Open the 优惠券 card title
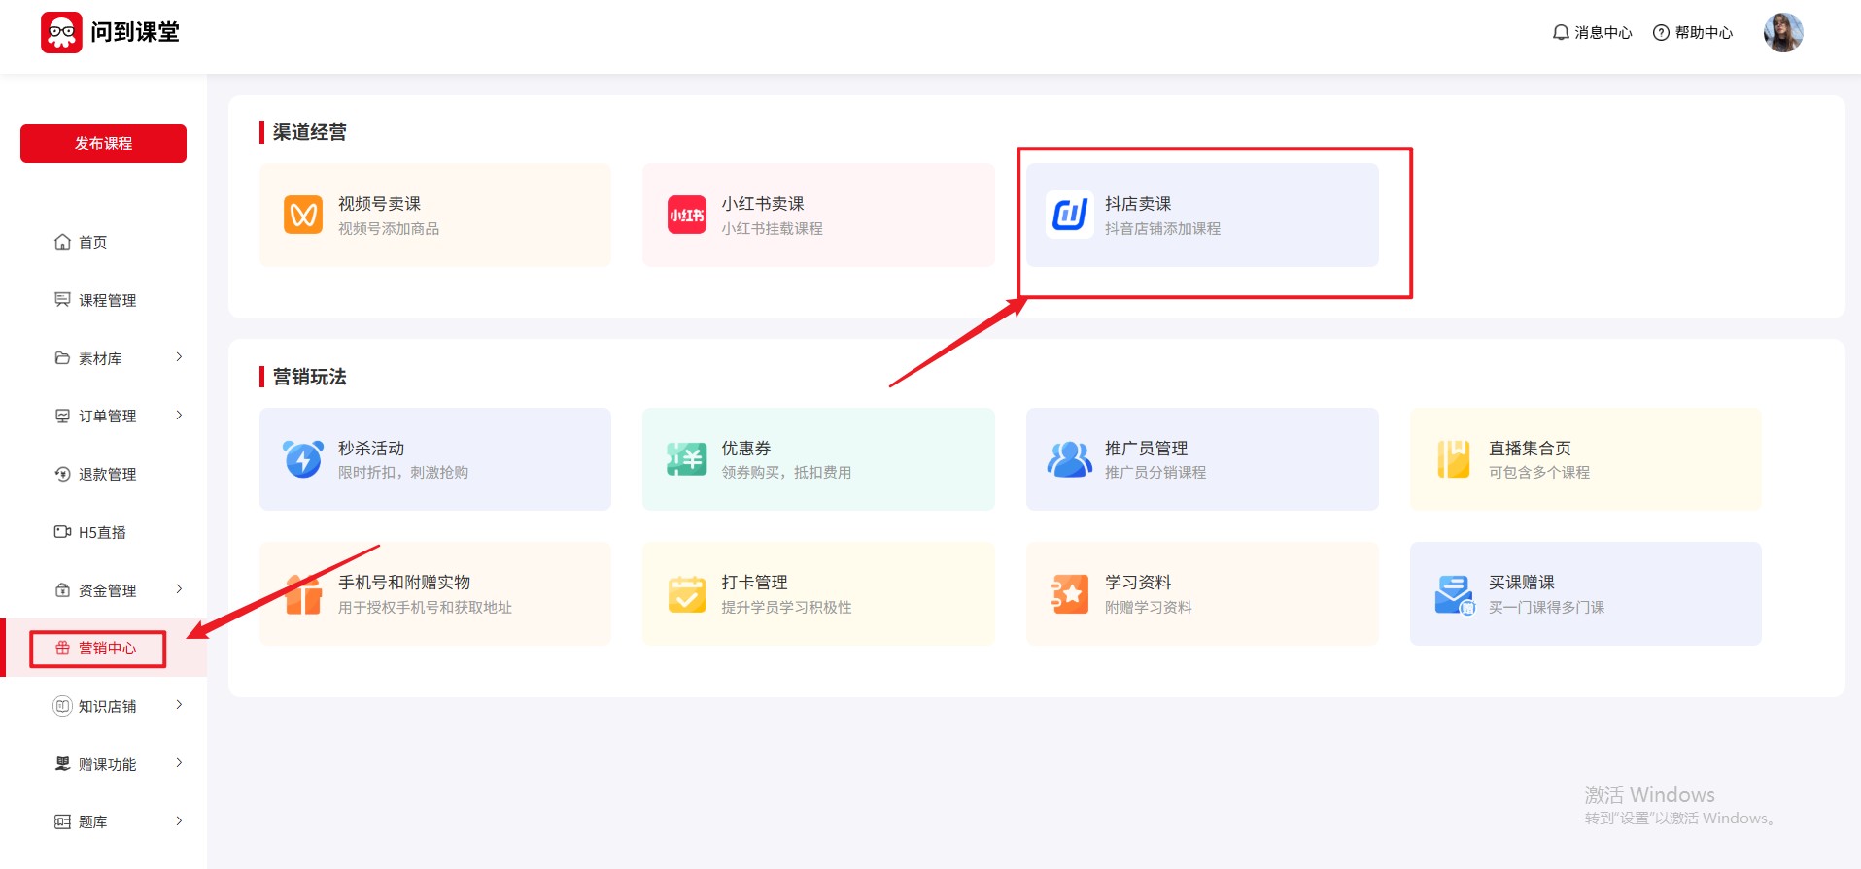This screenshot has width=1861, height=869. click(746, 449)
